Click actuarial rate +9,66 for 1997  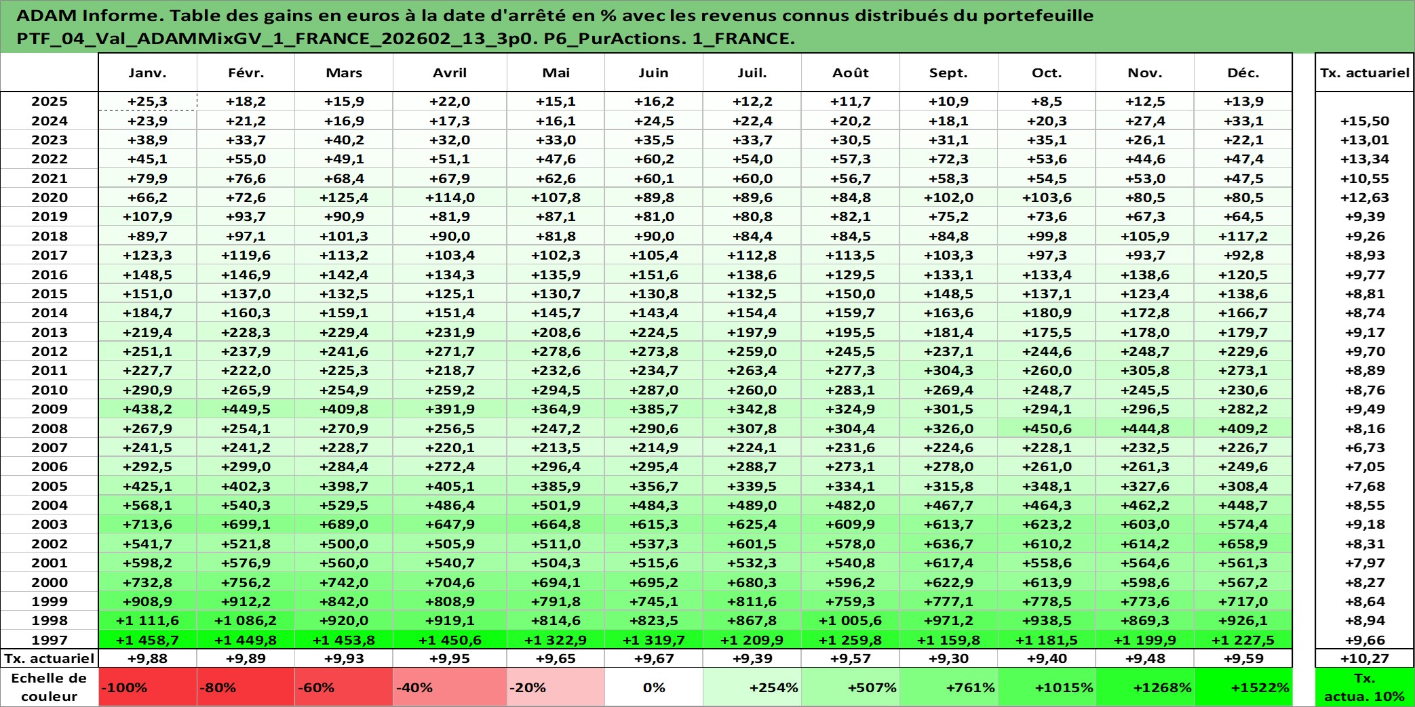[1365, 640]
